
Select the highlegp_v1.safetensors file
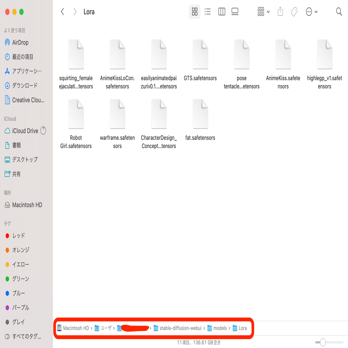point(325,65)
